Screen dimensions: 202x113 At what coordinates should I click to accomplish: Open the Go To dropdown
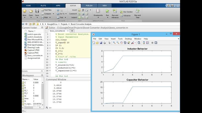(x=66, y=14)
